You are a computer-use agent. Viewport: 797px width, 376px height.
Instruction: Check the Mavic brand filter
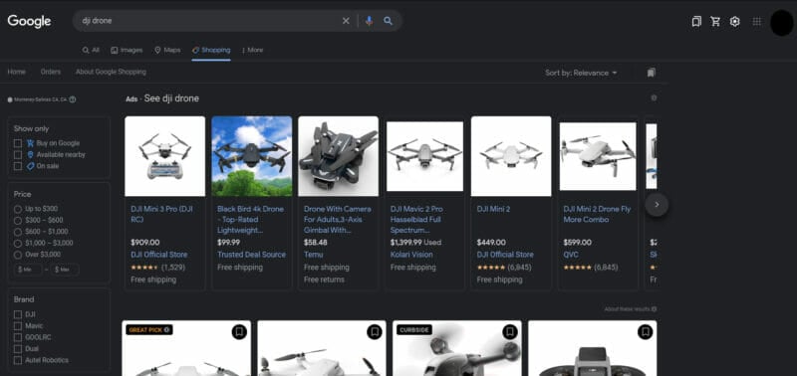point(18,325)
